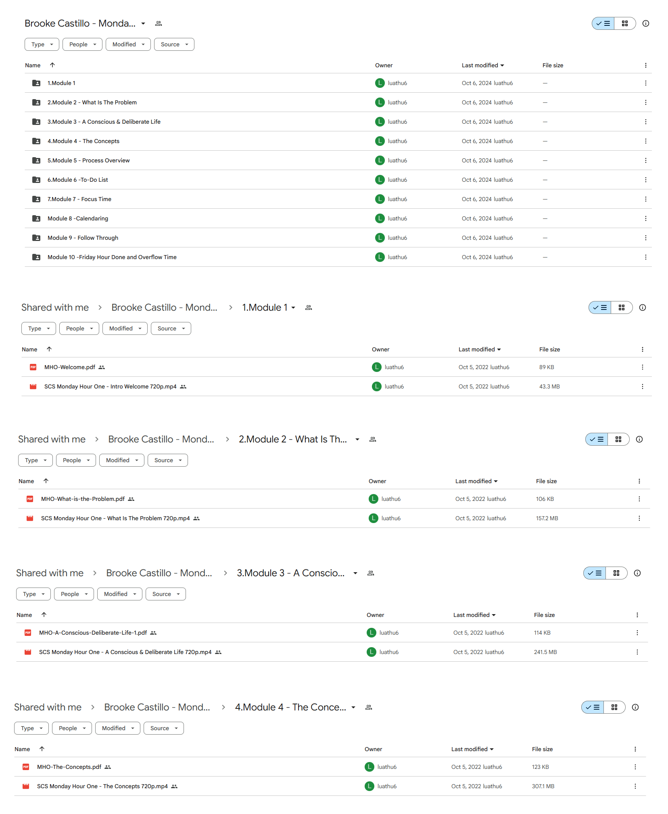Click the shared folder icon of Module 8 -Calendaring
This screenshot has width=668, height=814.
click(36, 218)
